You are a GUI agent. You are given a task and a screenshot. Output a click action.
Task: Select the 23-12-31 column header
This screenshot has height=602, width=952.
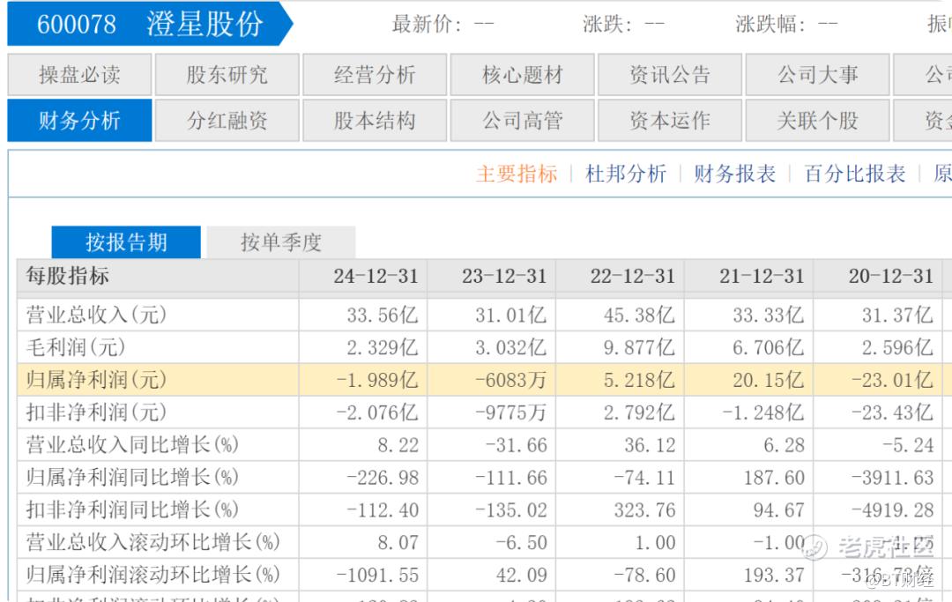click(x=504, y=277)
